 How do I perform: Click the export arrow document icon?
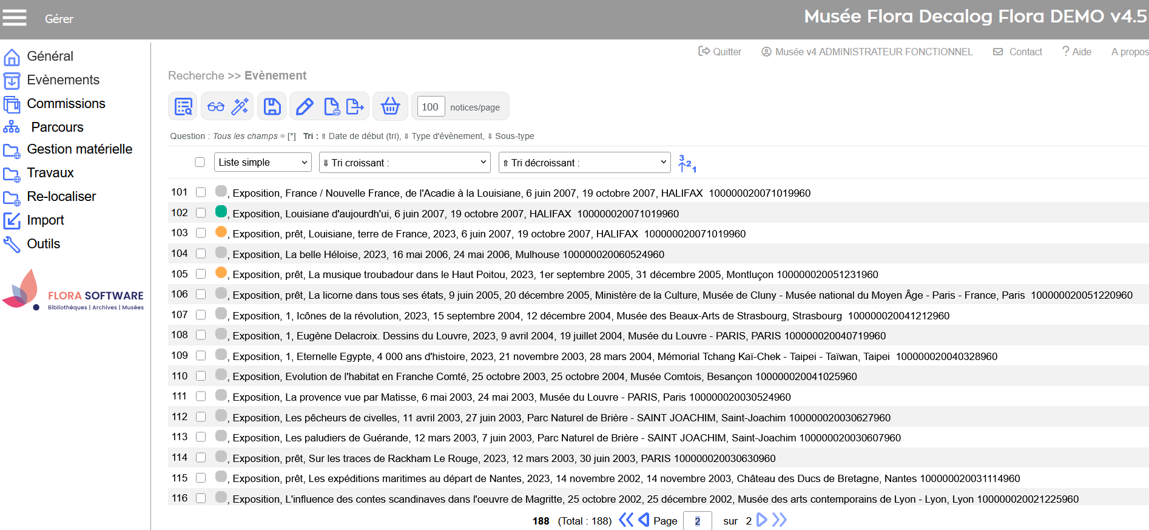(x=355, y=107)
